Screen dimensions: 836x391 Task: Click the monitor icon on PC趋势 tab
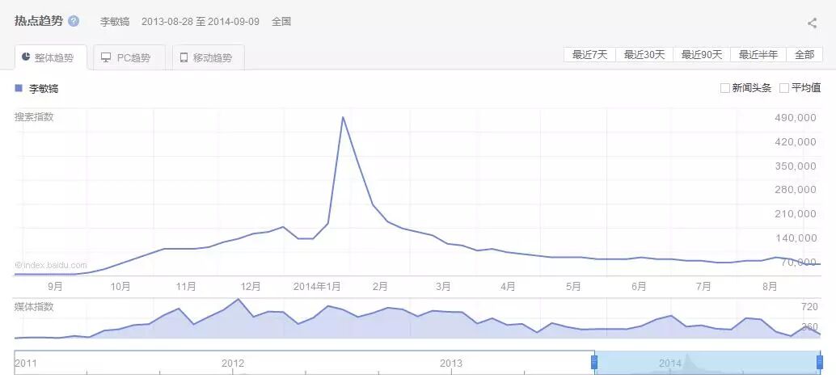point(106,57)
